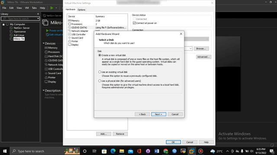The width and height of the screenshot is (277, 155).
Task: Close the Library panel
Action: click(38, 14)
